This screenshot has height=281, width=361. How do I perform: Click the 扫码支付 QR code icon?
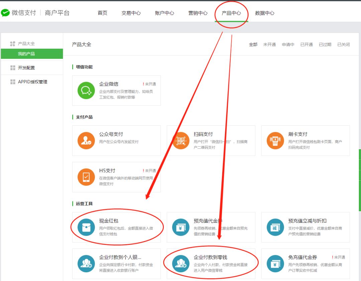[x=181, y=140]
